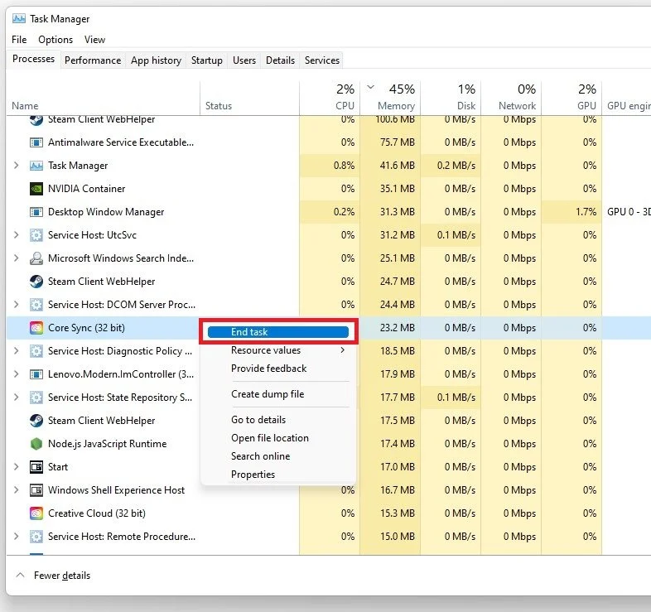This screenshot has height=612, width=651.
Task: Click the Windows Shell Experience Host icon
Action: point(36,490)
